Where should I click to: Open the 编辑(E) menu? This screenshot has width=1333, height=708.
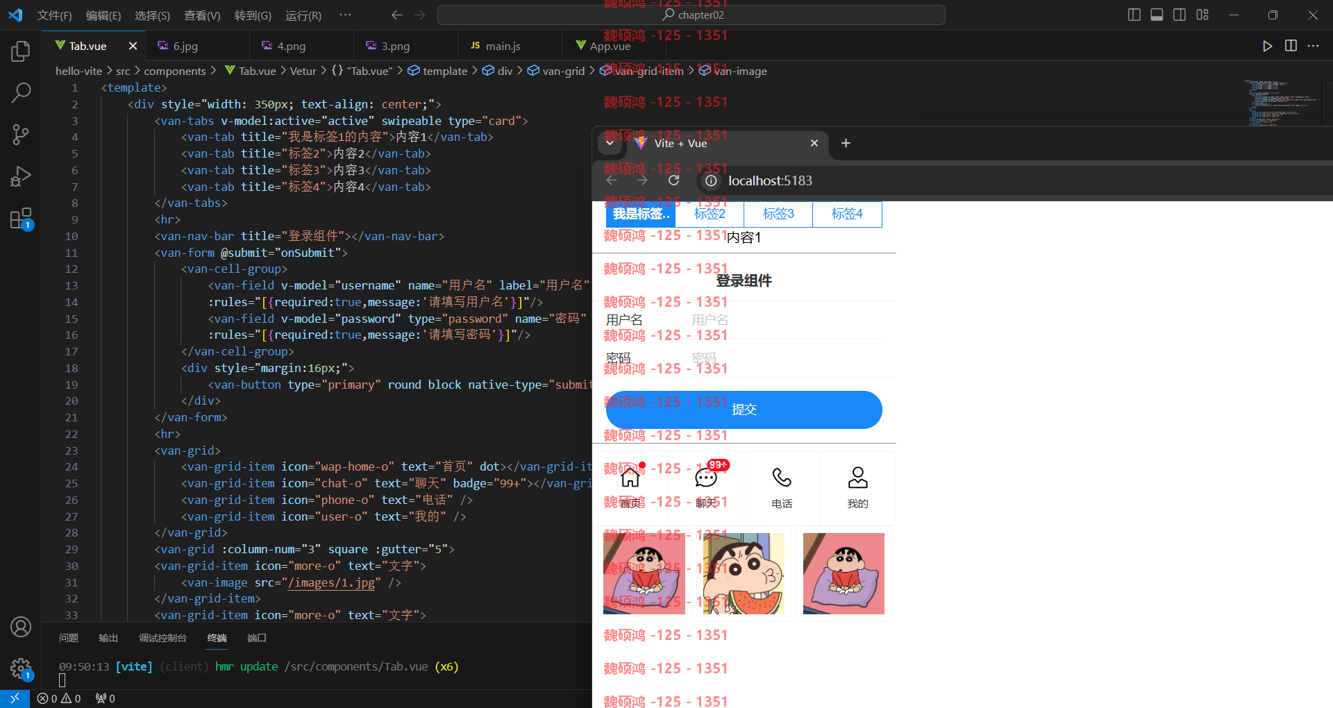[x=103, y=15]
